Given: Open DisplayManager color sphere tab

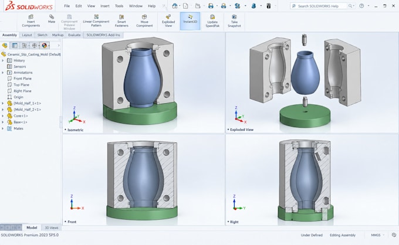Looking at the screenshot, I should (x=44, y=46).
